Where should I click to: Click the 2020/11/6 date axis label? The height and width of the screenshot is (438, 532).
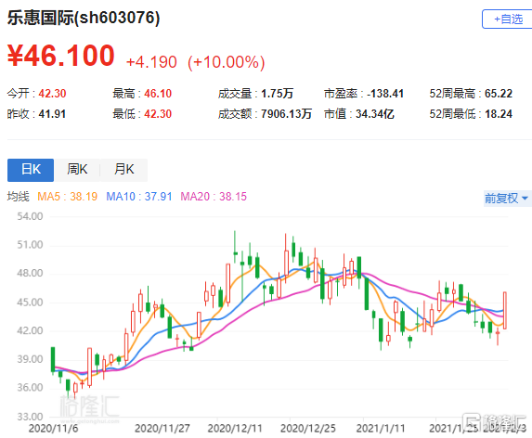click(x=53, y=429)
